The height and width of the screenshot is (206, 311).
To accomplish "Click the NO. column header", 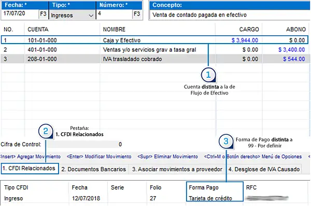I will point(8,30).
